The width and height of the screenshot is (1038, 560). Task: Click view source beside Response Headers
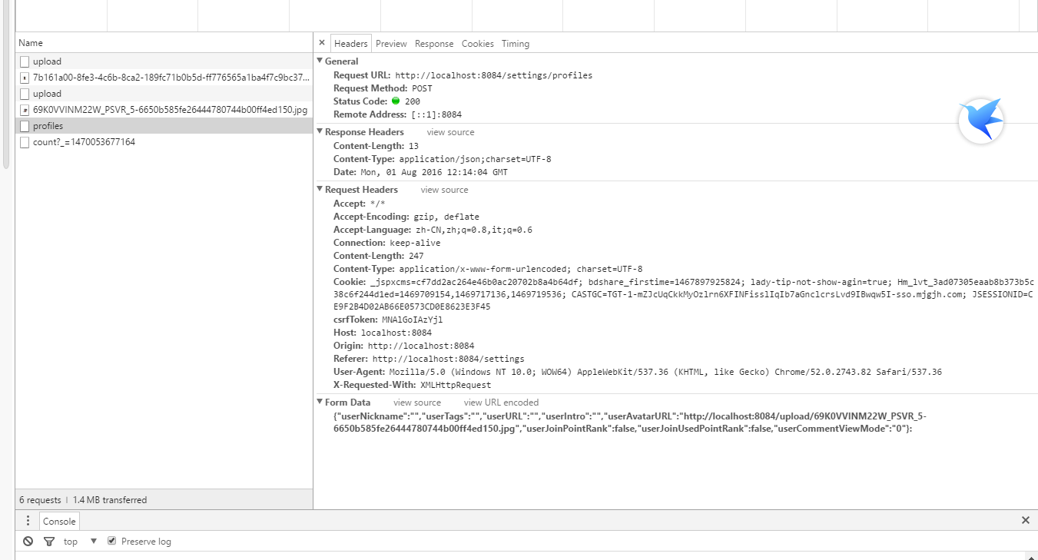pyautogui.click(x=450, y=132)
